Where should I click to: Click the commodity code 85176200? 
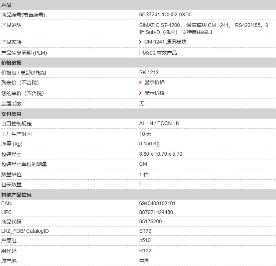click(150, 221)
